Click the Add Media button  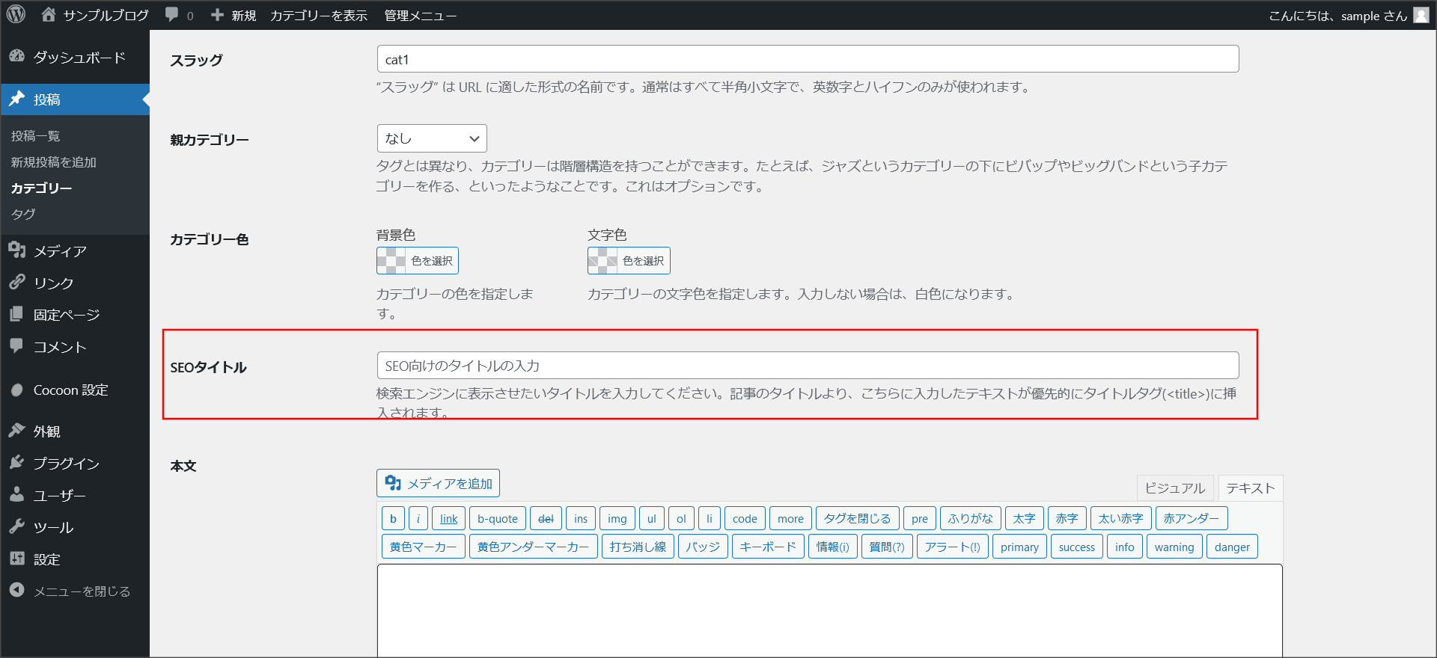tap(438, 484)
